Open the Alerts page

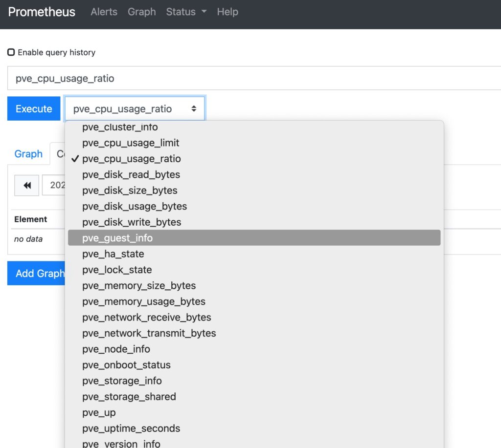coord(104,12)
